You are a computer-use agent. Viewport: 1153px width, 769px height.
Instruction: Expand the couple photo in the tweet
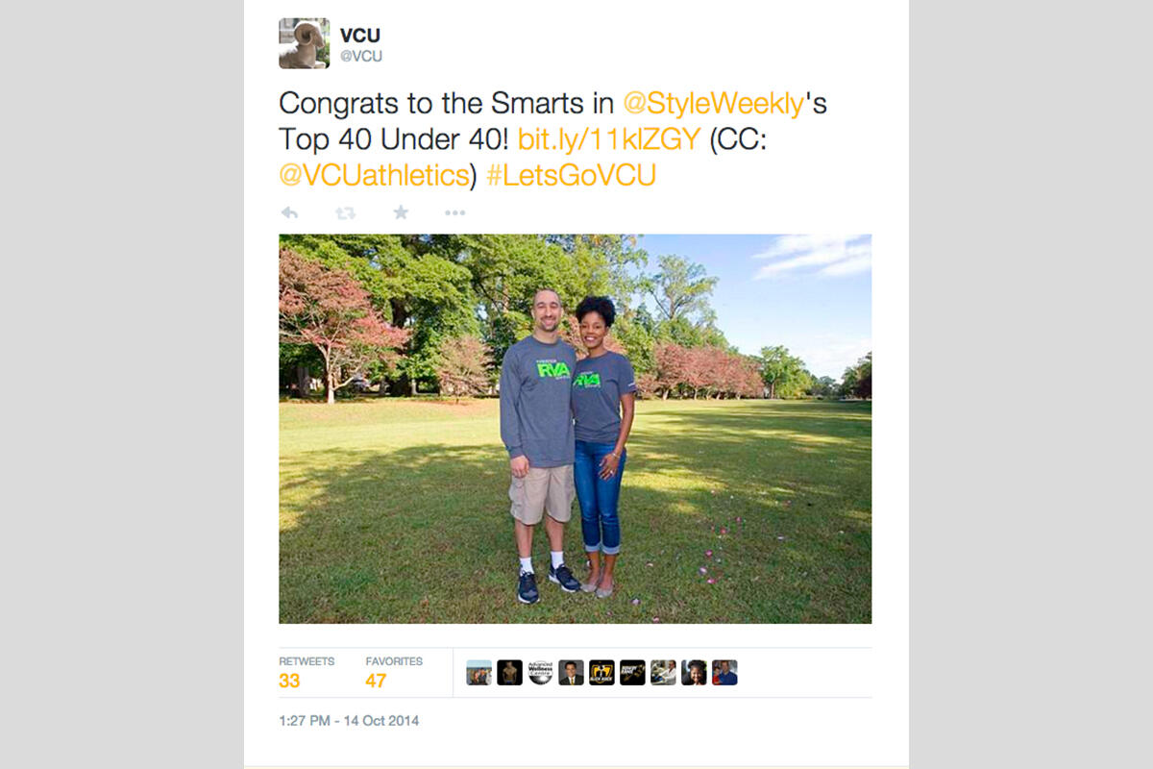pos(576,429)
